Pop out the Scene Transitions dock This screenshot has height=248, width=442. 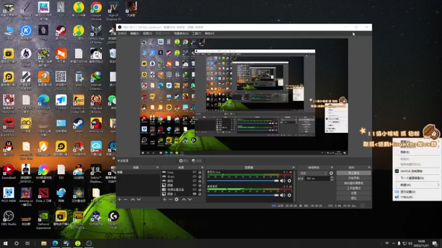point(332,168)
